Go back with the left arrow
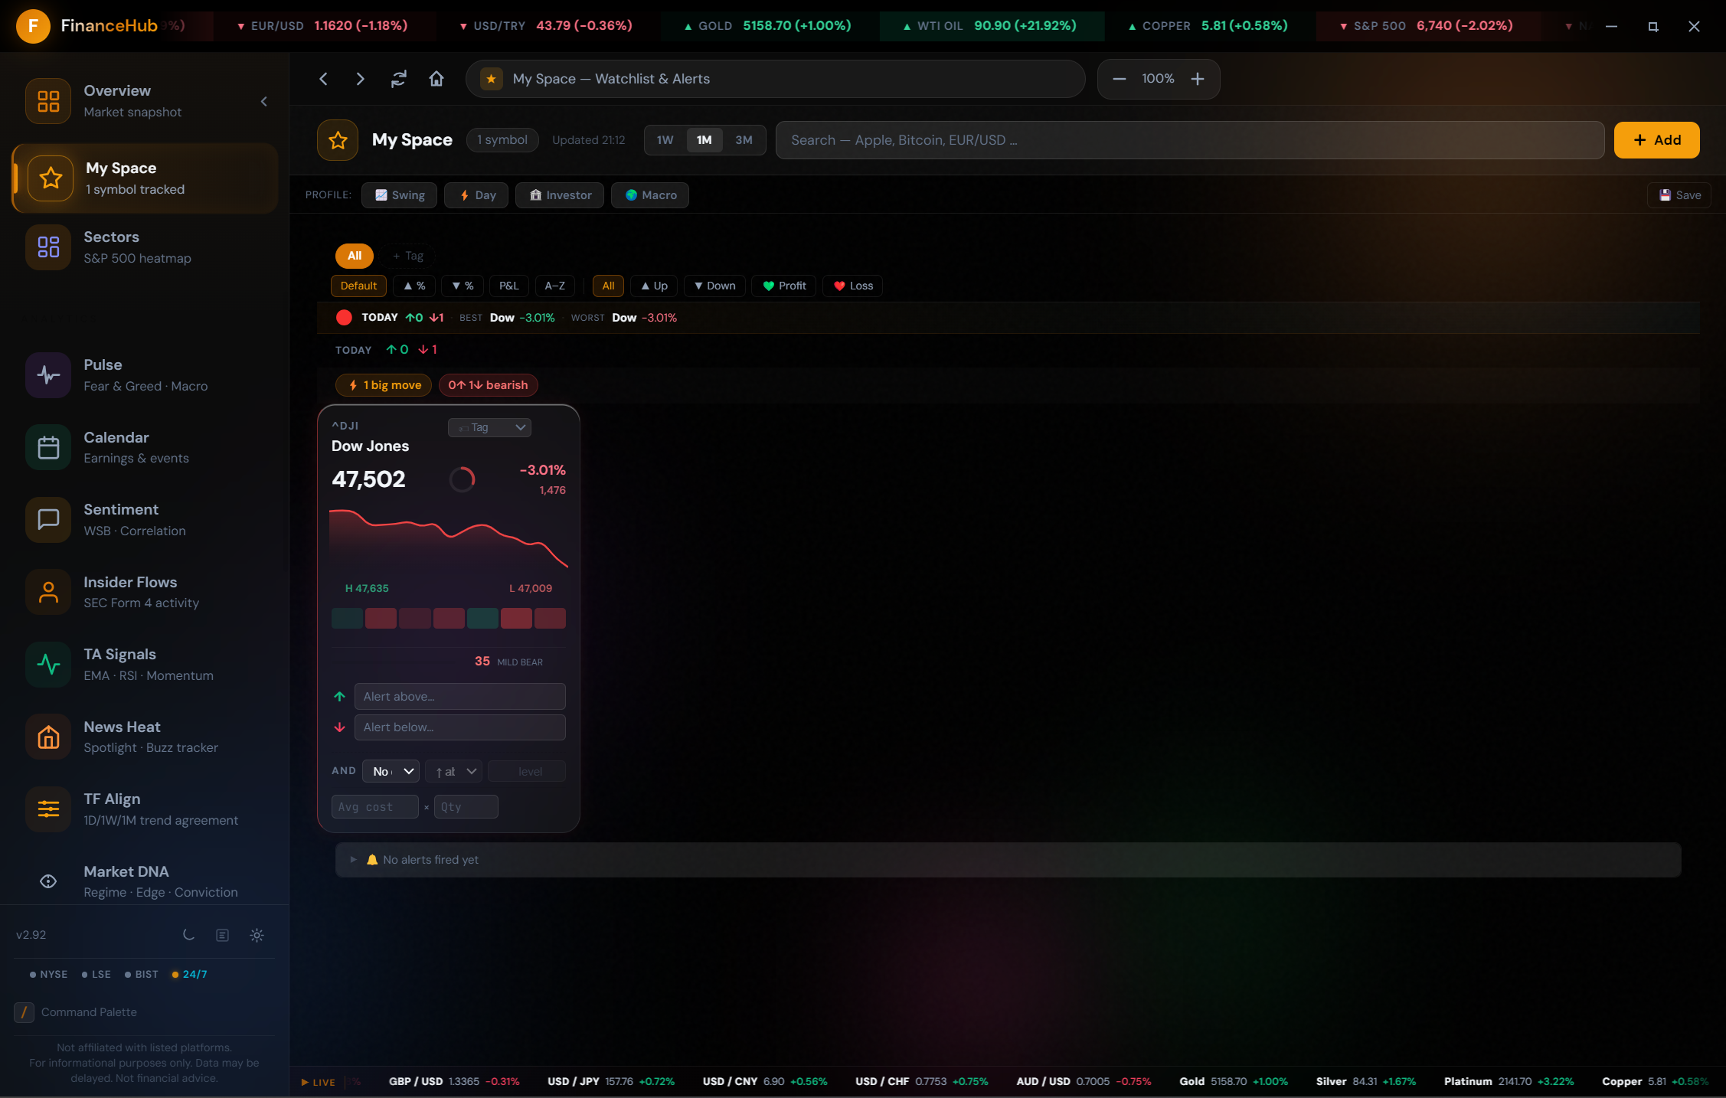Viewport: 1726px width, 1098px height. coord(323,79)
